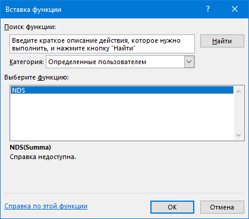
Task: Click the Найти search button
Action: (222, 41)
